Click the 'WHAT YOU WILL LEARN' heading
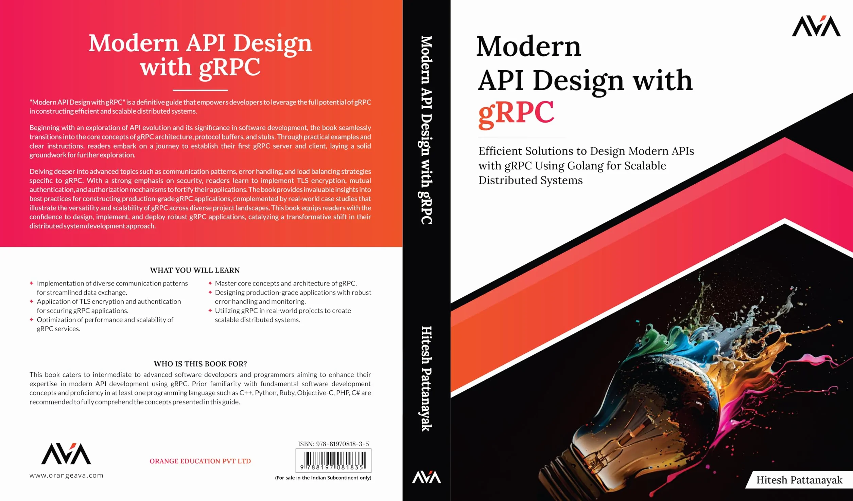 click(x=195, y=270)
